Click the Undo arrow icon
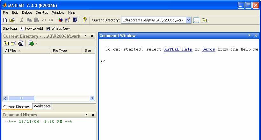The image size is (261, 140). coord(44,20)
